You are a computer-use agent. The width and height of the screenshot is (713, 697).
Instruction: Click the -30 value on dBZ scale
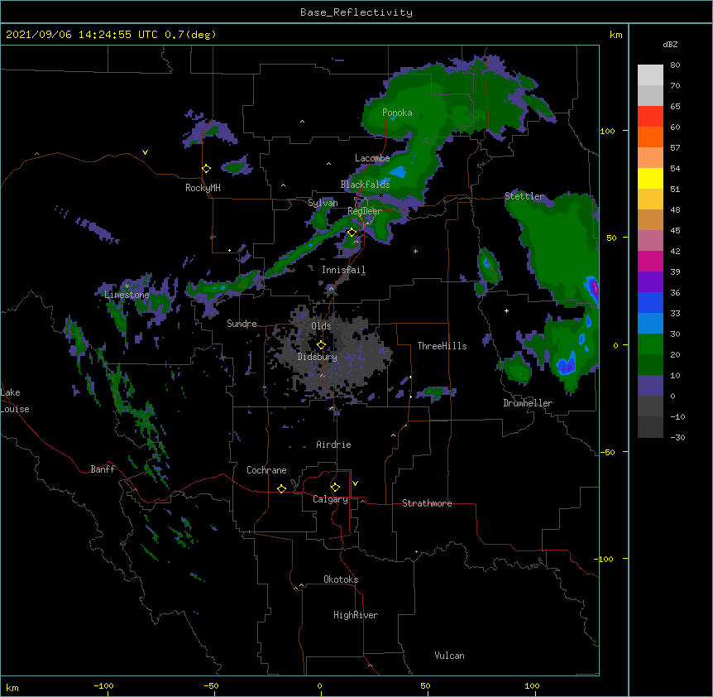click(x=677, y=437)
